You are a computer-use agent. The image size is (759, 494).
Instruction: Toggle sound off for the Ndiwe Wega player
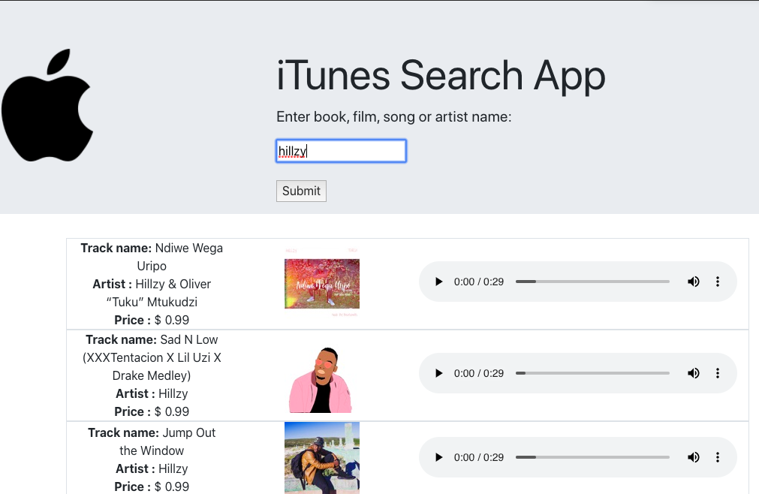pos(694,281)
